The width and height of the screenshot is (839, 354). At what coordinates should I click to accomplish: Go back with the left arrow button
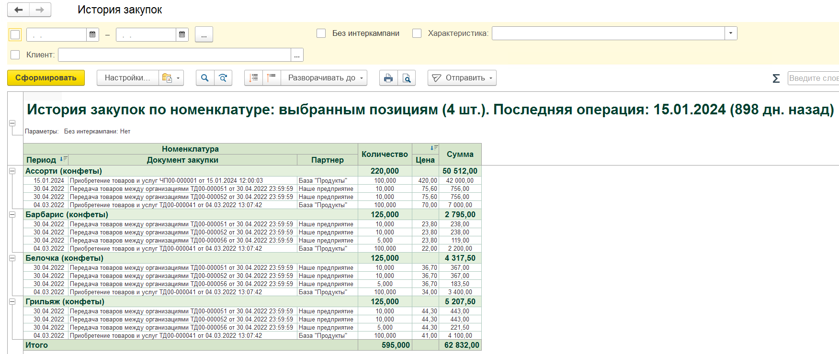coord(19,10)
